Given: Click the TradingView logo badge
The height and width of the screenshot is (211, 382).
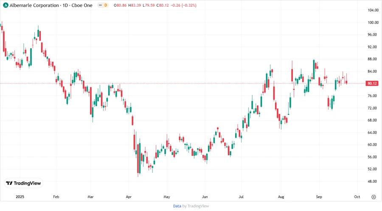Looking at the screenshot, I should point(24,183).
